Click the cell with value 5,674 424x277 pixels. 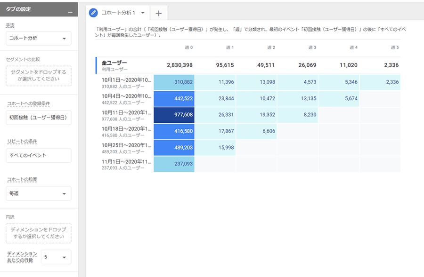point(339,99)
